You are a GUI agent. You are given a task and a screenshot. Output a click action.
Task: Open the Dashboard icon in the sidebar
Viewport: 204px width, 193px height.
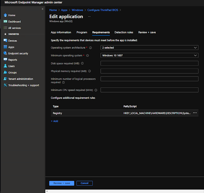click(5, 21)
